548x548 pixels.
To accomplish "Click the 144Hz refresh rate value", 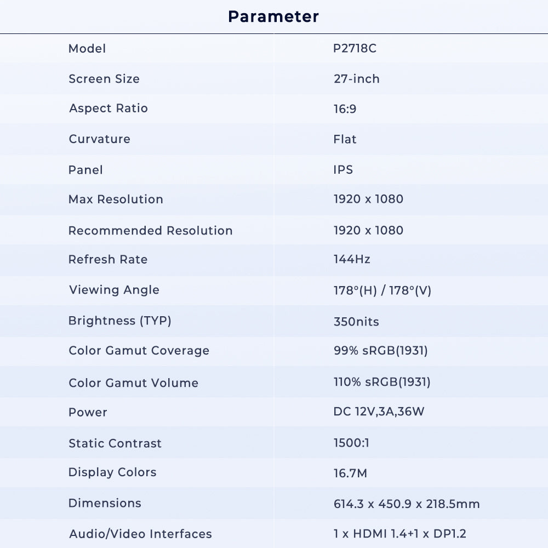I will pos(351,260).
